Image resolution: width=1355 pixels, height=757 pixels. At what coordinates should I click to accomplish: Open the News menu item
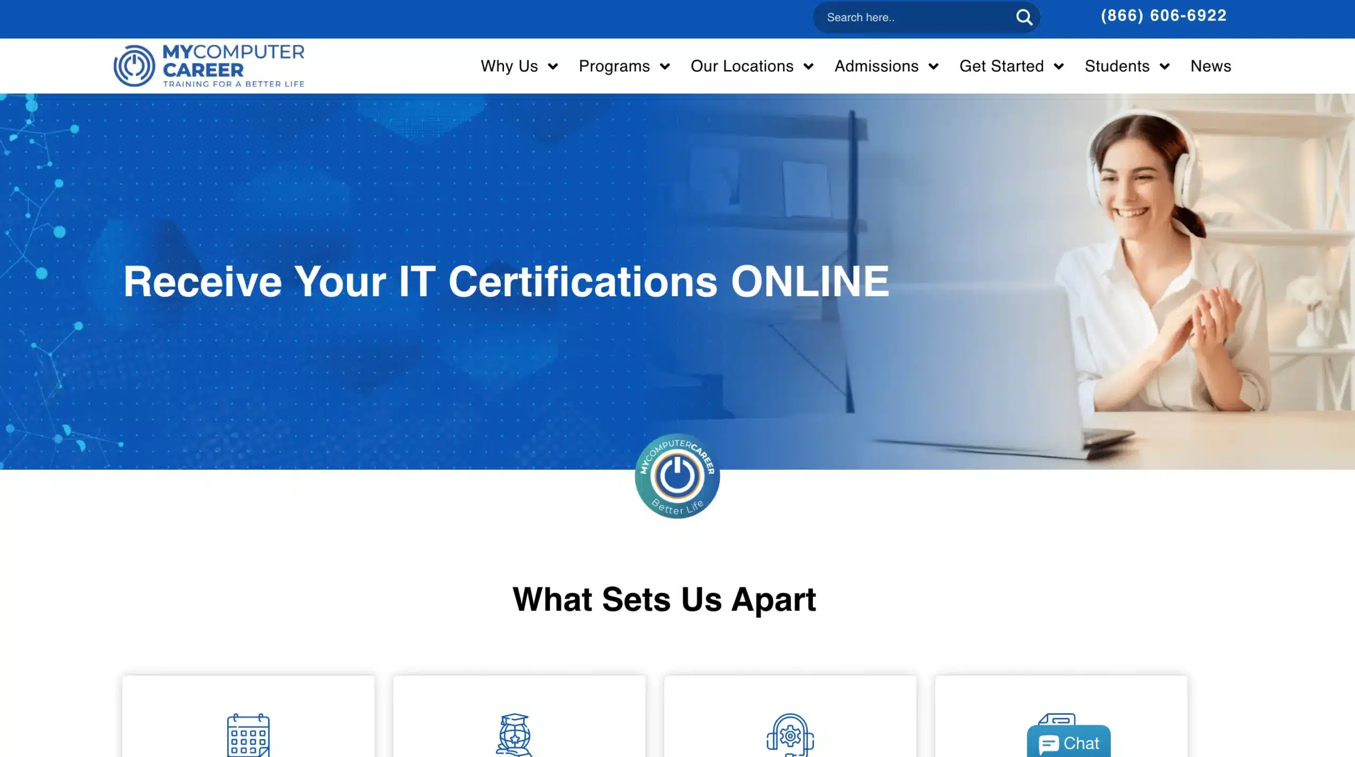point(1211,66)
